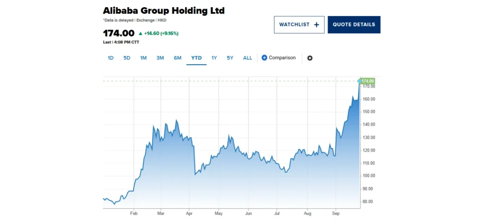Click the plus icon in Watchlist button
Viewport: 486px width, 219px height.
click(317, 25)
